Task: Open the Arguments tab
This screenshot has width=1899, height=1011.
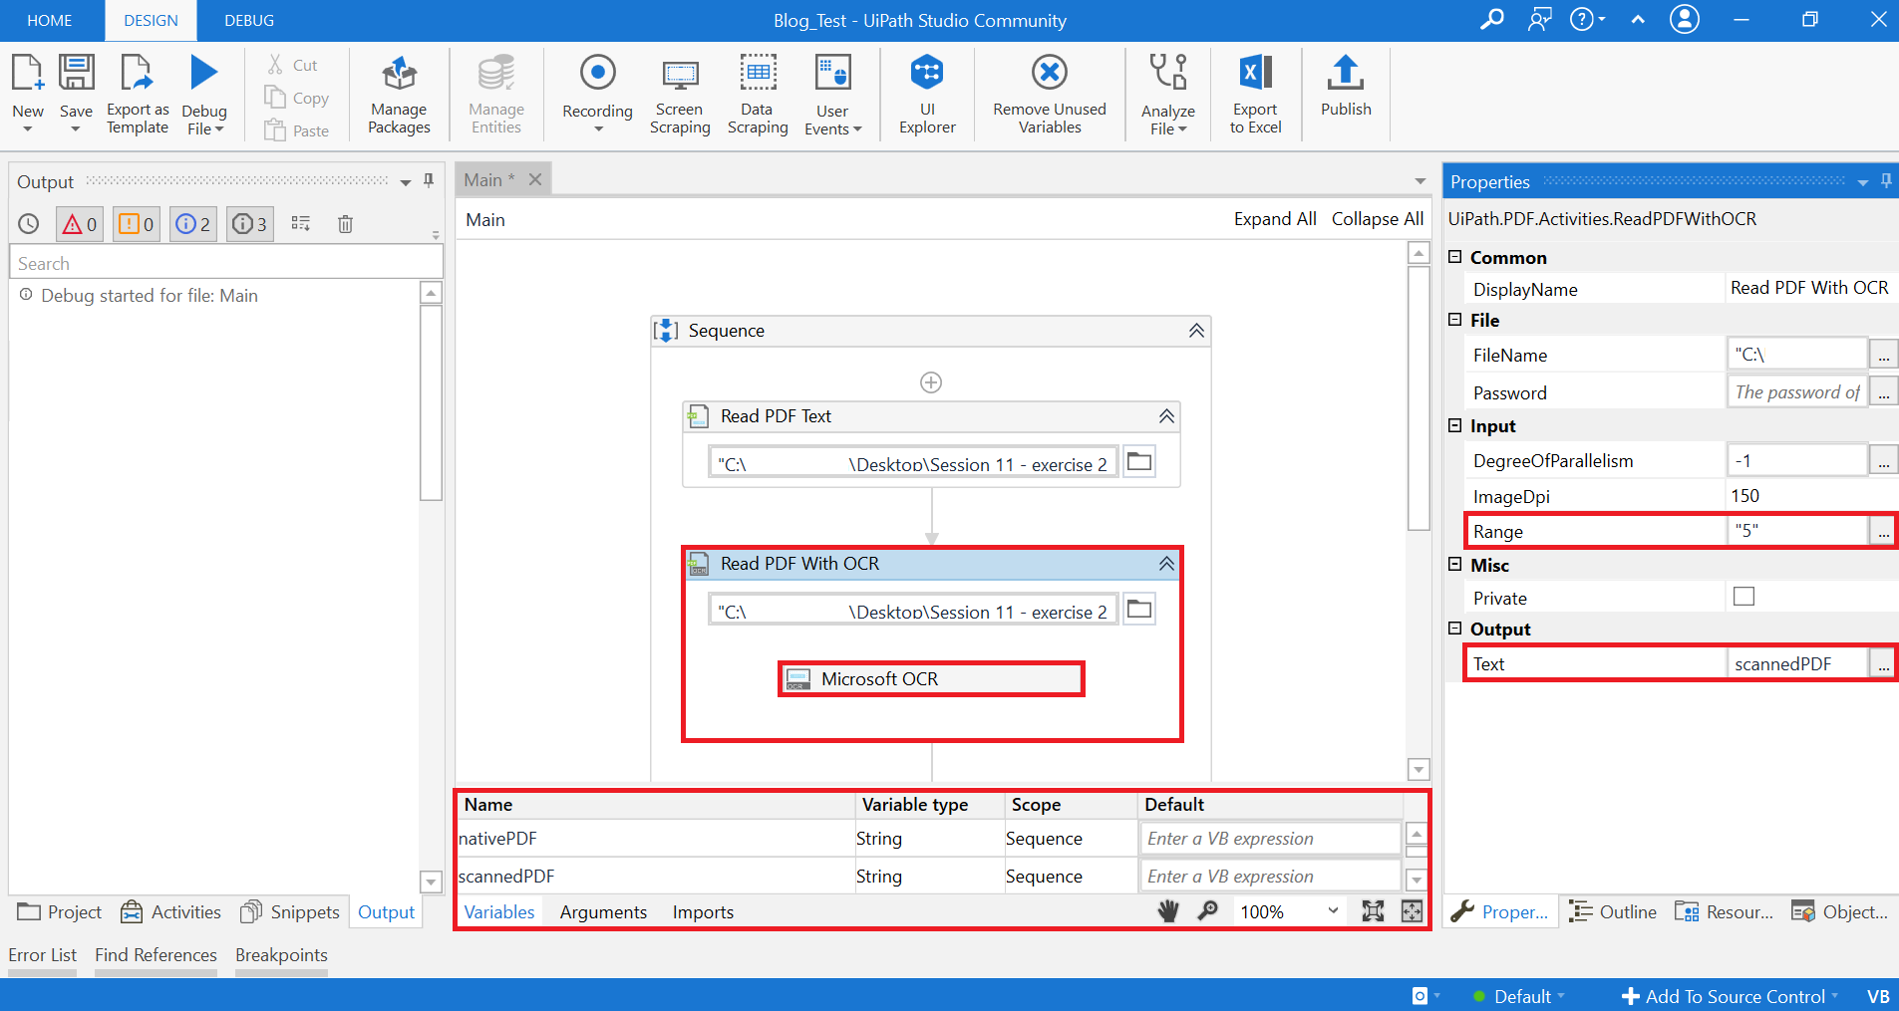Action: pyautogui.click(x=603, y=911)
